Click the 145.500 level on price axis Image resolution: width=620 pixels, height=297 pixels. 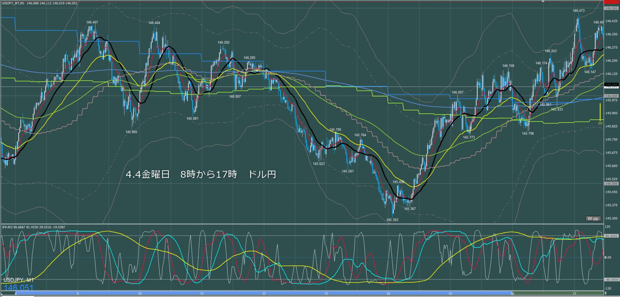pyautogui.click(x=611, y=184)
